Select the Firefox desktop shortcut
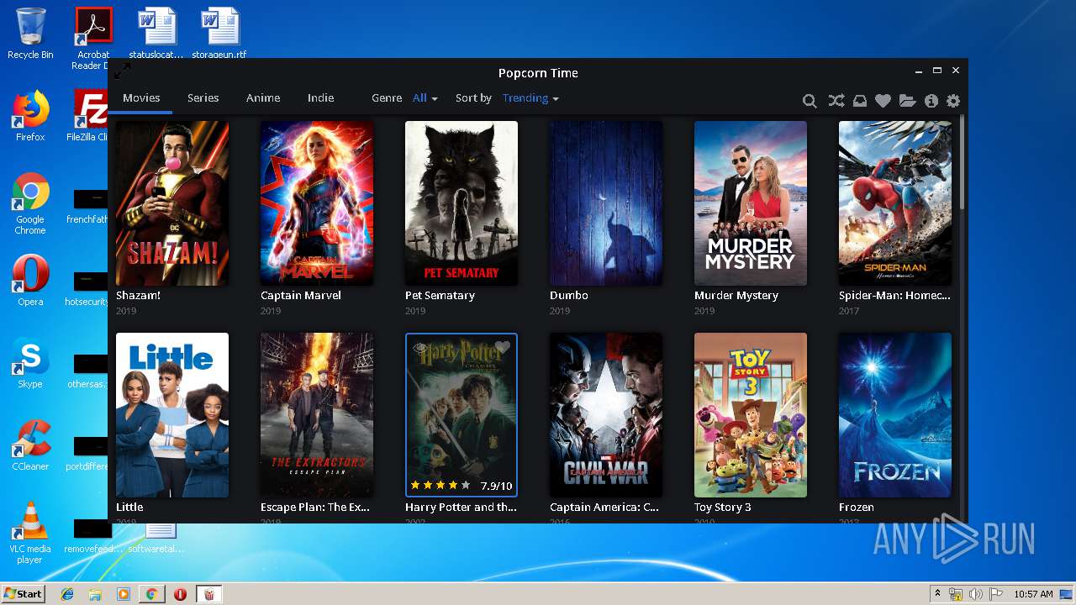This screenshot has width=1076, height=605. 30,116
